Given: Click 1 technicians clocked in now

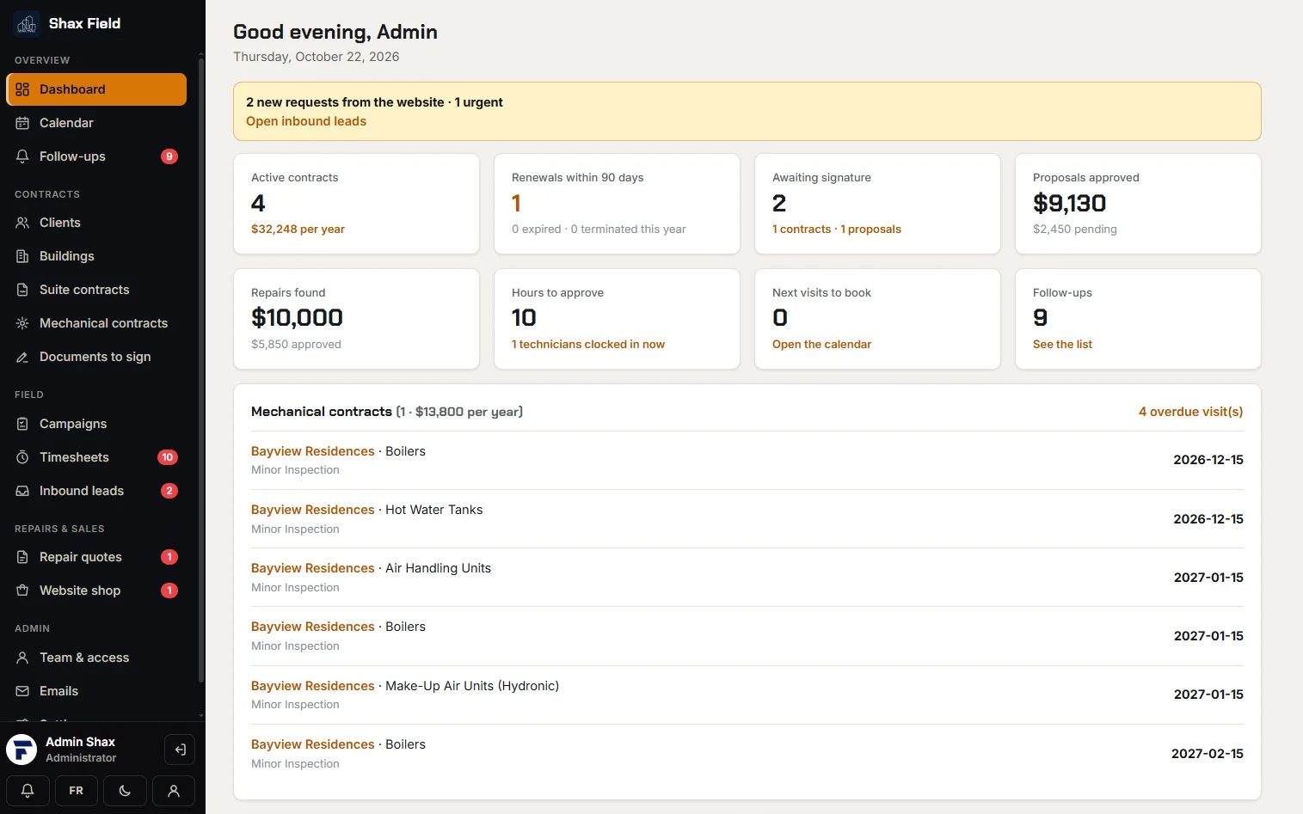Looking at the screenshot, I should [588, 345].
